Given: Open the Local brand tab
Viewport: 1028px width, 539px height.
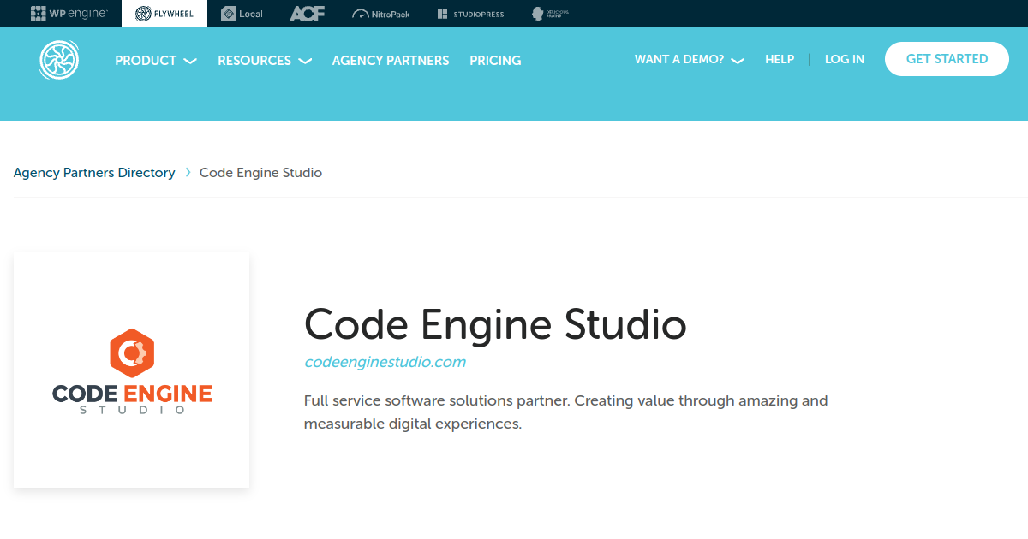Looking at the screenshot, I should click(x=242, y=14).
